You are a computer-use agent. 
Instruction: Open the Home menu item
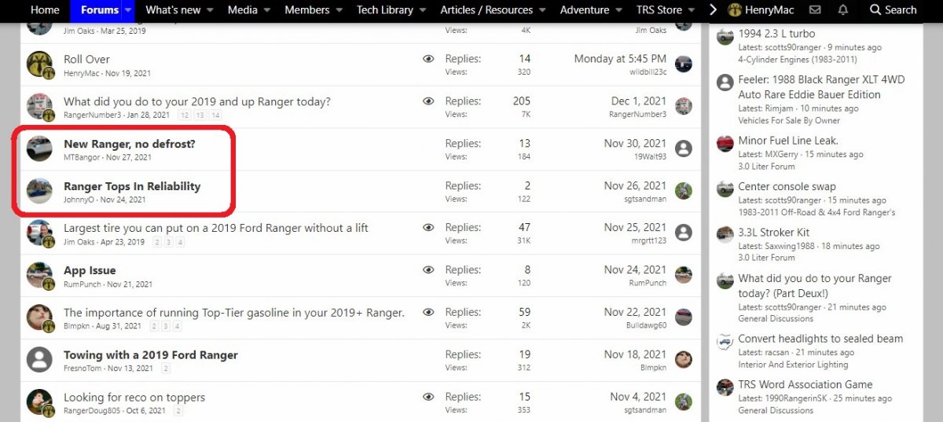(45, 10)
